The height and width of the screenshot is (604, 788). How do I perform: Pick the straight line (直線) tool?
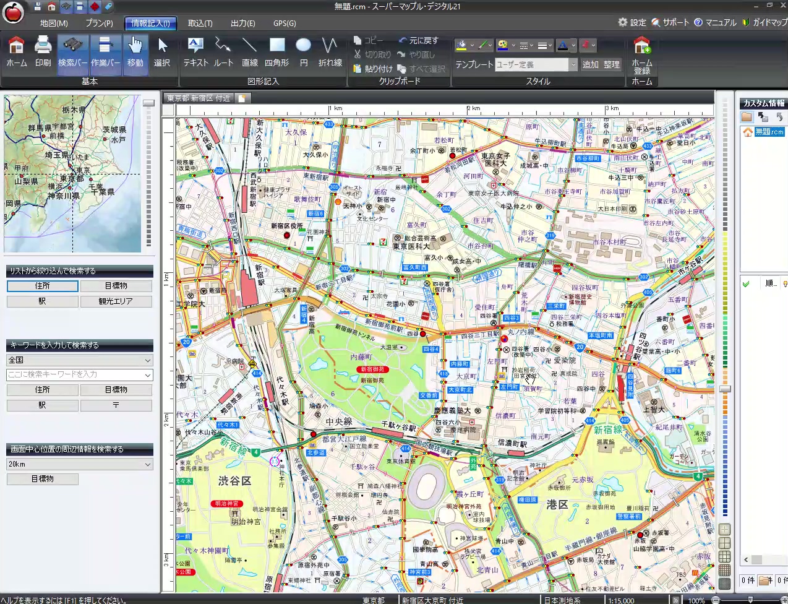250,52
